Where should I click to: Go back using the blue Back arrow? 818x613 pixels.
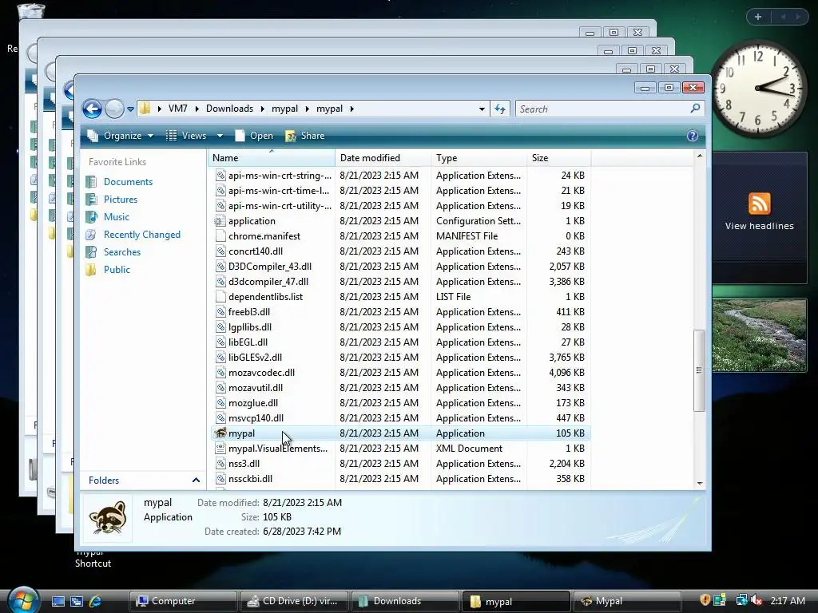[93, 109]
